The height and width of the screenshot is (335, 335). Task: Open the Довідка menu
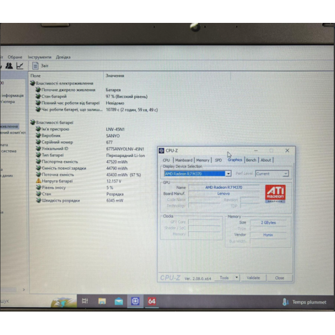(63, 57)
